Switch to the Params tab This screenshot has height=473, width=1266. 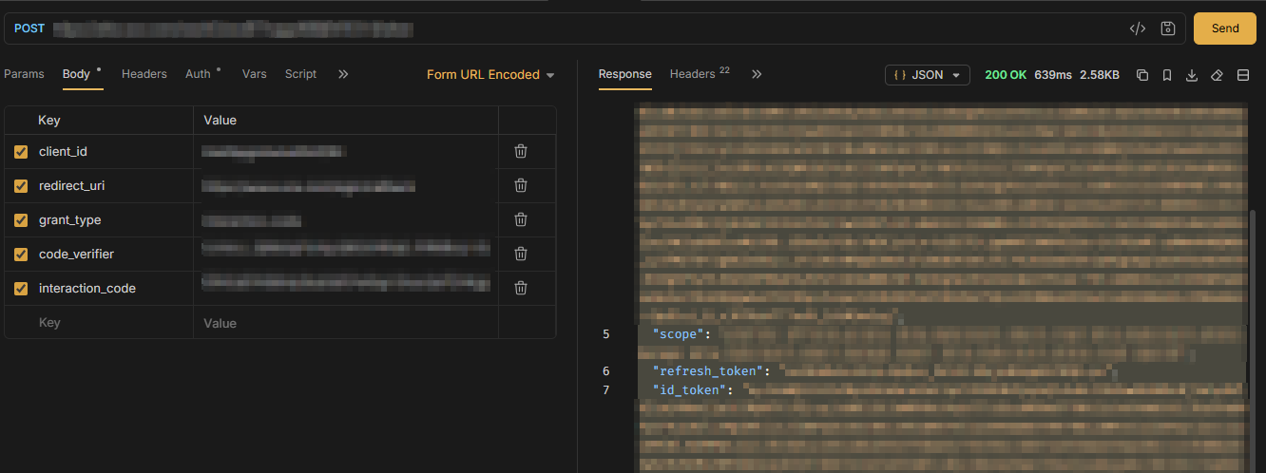[x=24, y=74]
